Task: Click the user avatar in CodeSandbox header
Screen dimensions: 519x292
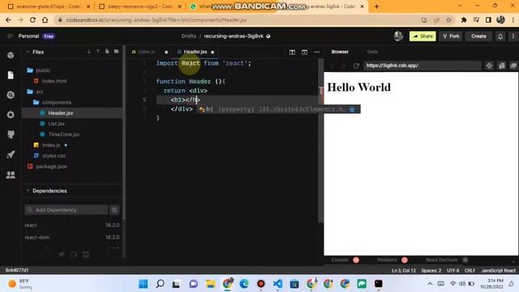Action: coord(398,36)
